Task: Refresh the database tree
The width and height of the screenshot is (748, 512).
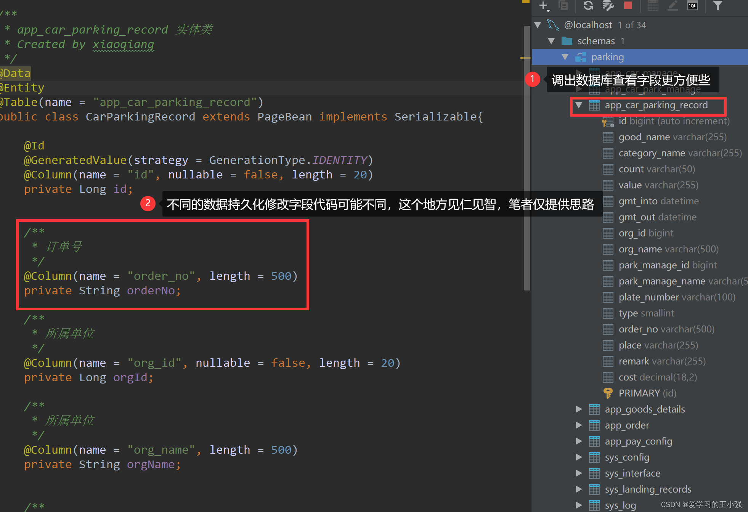Action: (x=588, y=5)
